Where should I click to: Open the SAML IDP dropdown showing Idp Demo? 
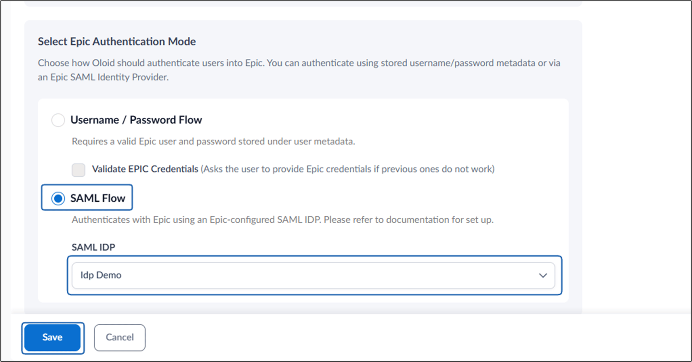[x=313, y=276]
